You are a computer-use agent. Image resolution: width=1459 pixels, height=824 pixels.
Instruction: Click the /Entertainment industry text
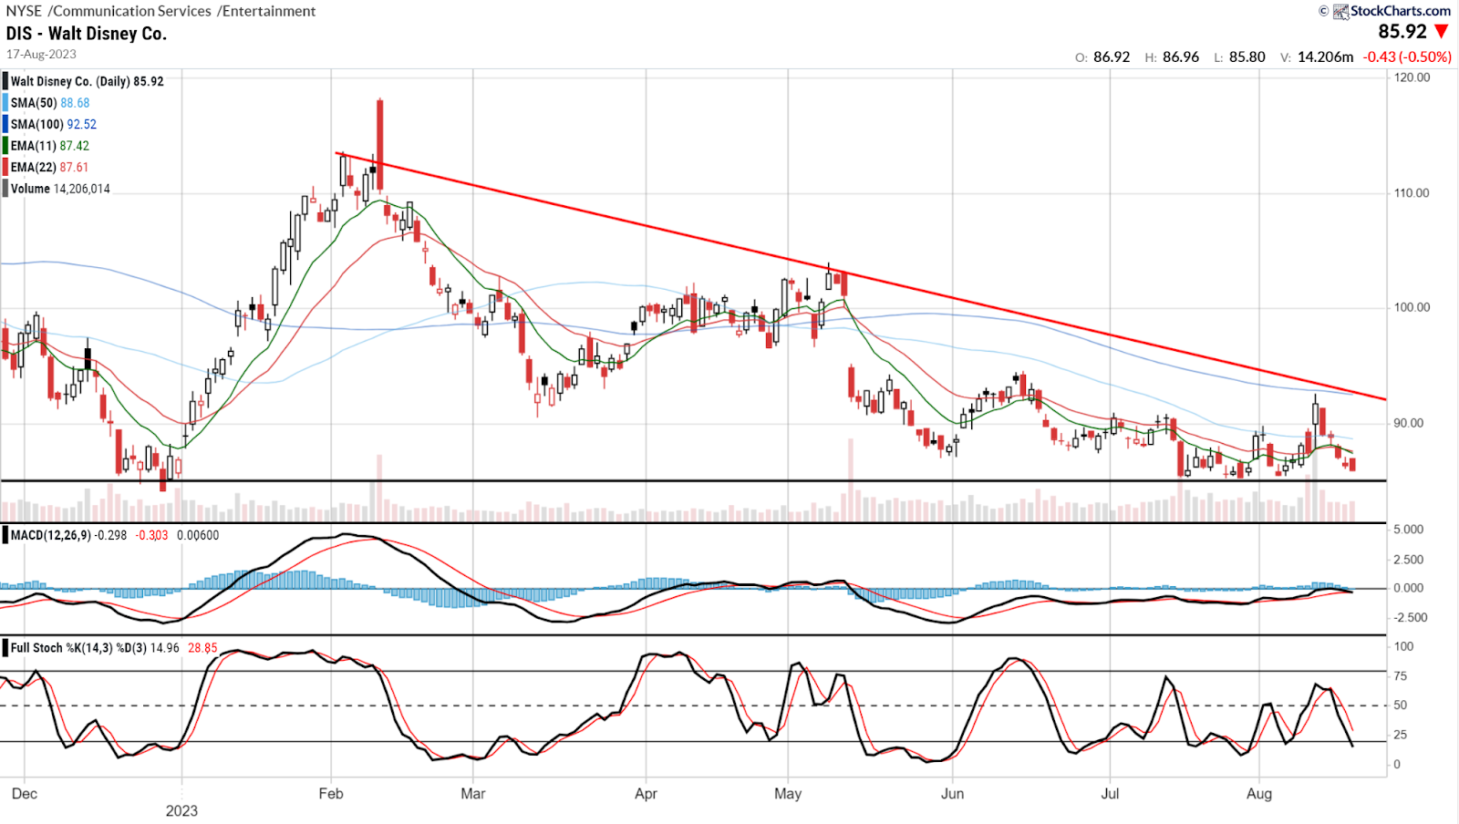pyautogui.click(x=266, y=11)
